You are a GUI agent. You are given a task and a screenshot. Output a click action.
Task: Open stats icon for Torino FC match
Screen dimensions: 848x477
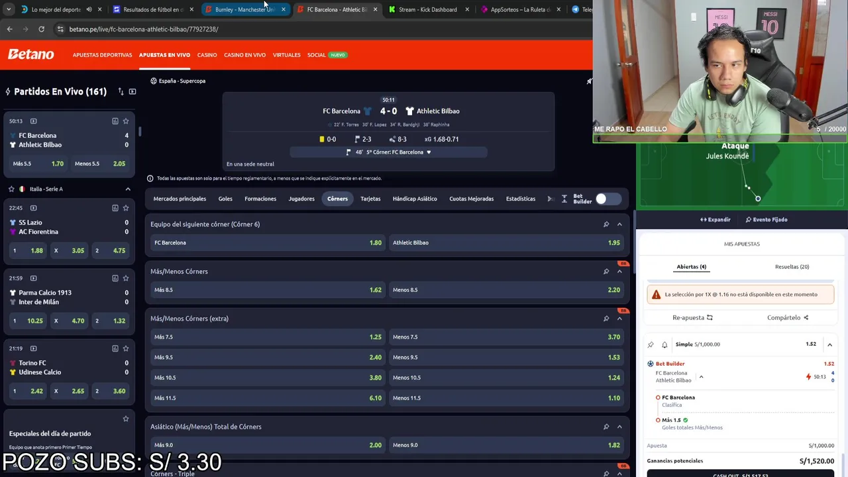(x=115, y=348)
